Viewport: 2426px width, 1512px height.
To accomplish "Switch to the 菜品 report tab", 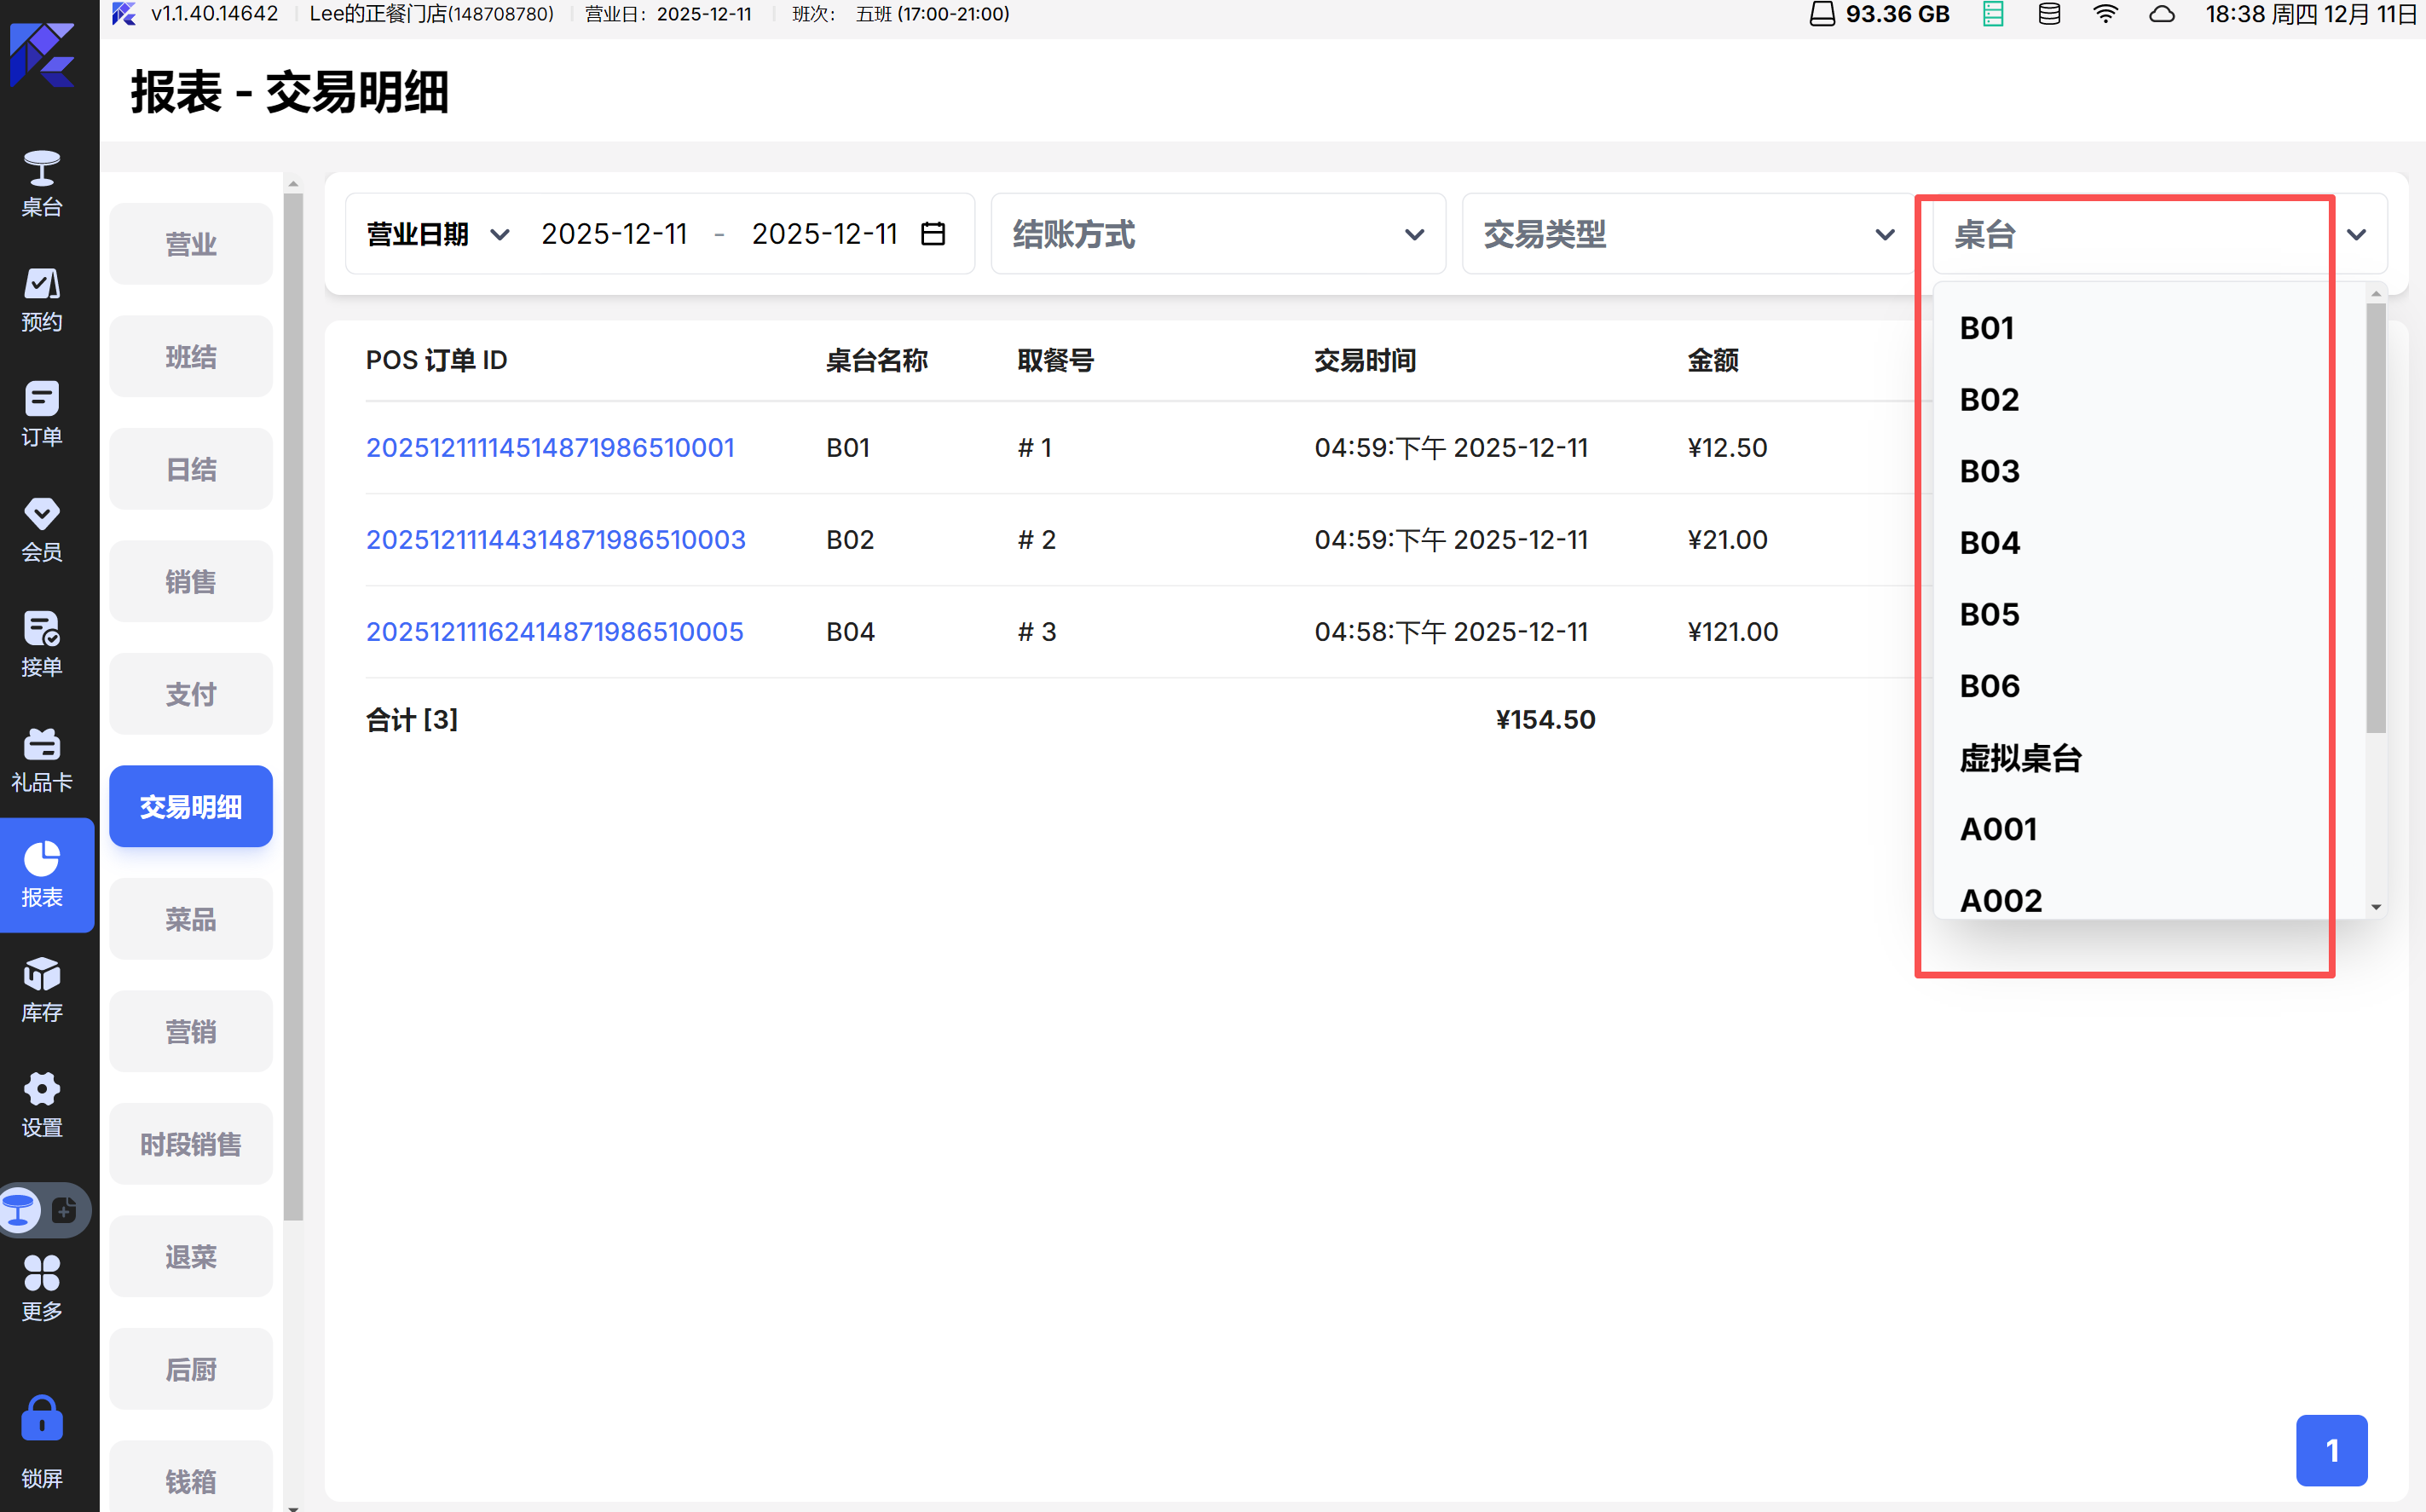I will tap(190, 919).
